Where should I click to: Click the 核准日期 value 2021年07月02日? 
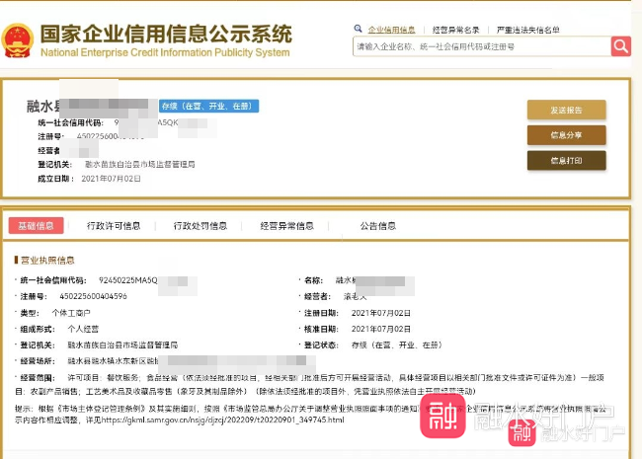(381, 329)
